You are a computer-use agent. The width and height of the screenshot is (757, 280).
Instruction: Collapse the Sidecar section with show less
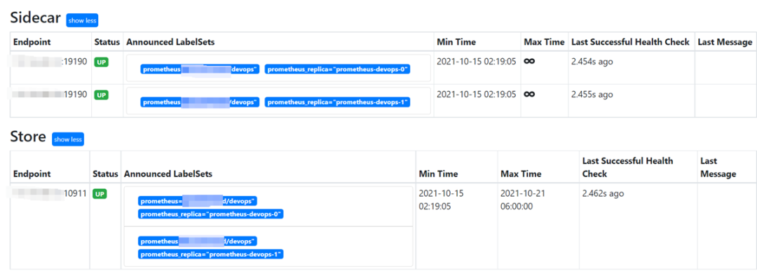(82, 20)
